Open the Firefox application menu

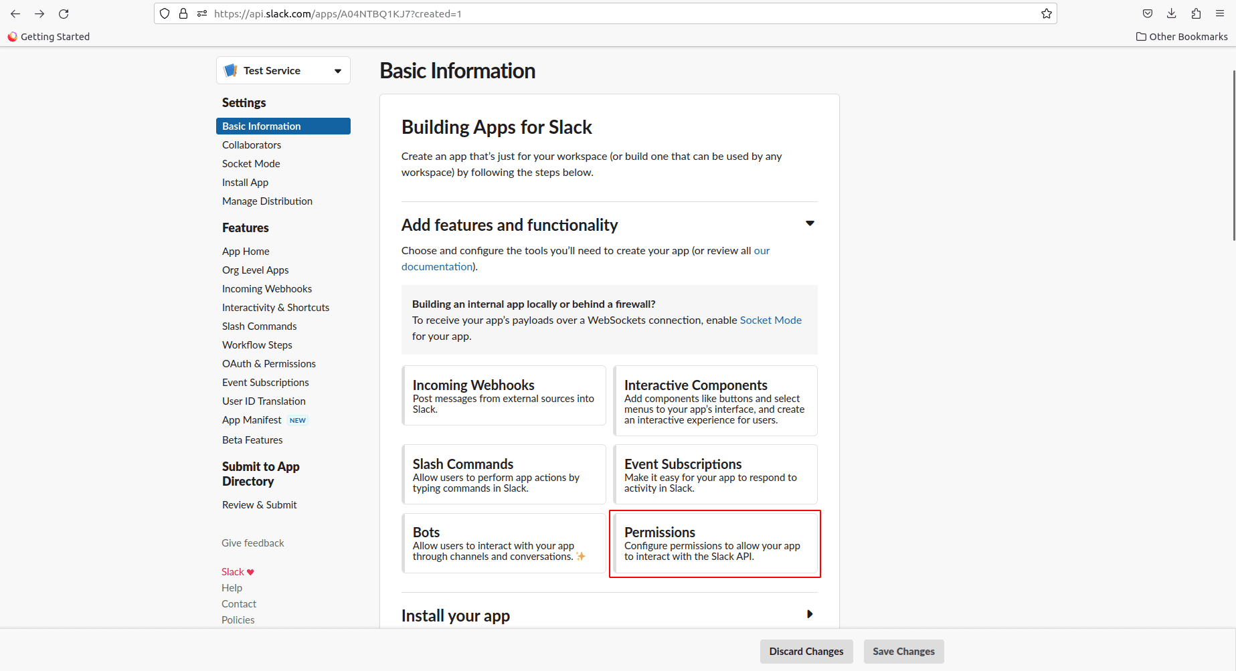pos(1220,13)
